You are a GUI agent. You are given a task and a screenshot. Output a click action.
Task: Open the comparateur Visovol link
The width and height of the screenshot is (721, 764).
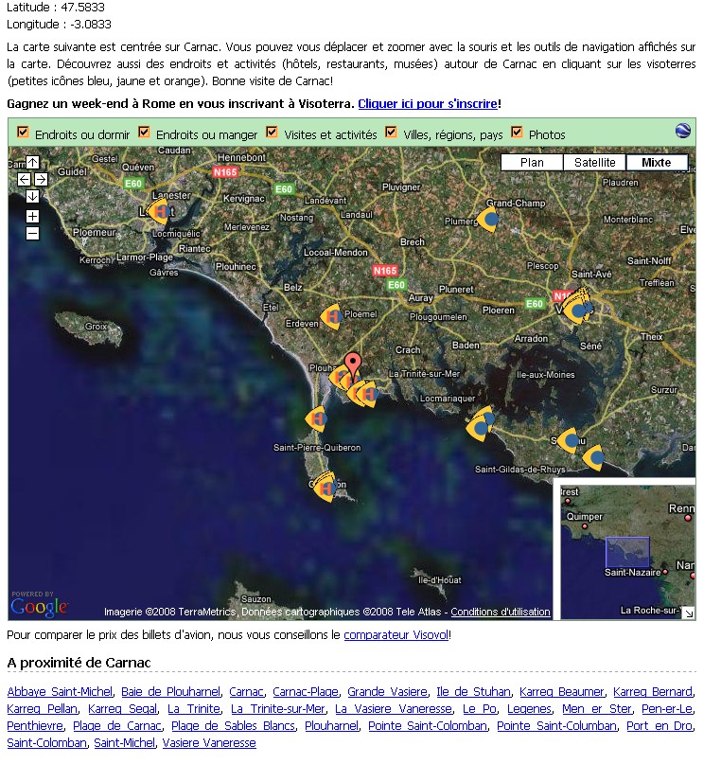tap(396, 635)
